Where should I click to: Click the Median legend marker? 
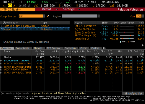pos(129,42)
